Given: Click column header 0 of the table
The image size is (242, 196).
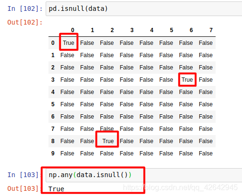Looking at the screenshot, I should tap(73, 30).
